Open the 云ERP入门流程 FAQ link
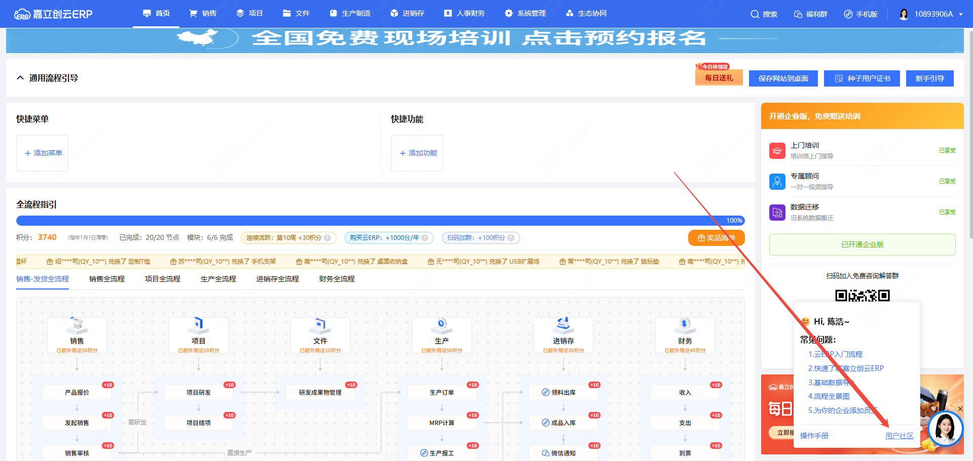The height and width of the screenshot is (461, 973). 835,354
